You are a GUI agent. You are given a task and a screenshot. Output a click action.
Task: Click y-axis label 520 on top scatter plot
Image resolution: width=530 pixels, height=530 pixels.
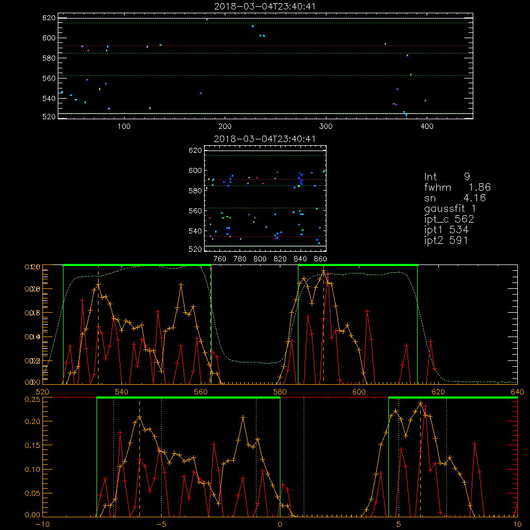[x=49, y=117]
